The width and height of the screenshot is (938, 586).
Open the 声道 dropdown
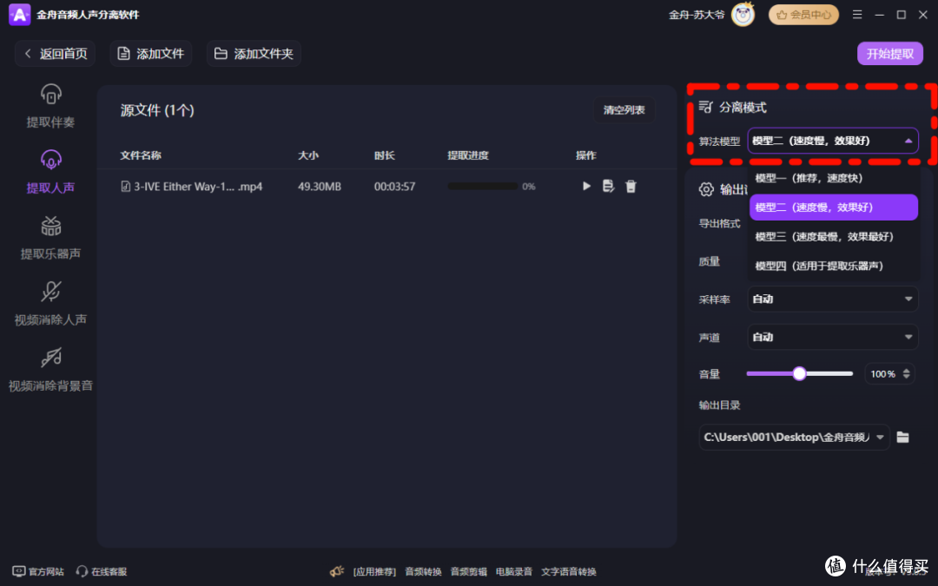coord(833,337)
